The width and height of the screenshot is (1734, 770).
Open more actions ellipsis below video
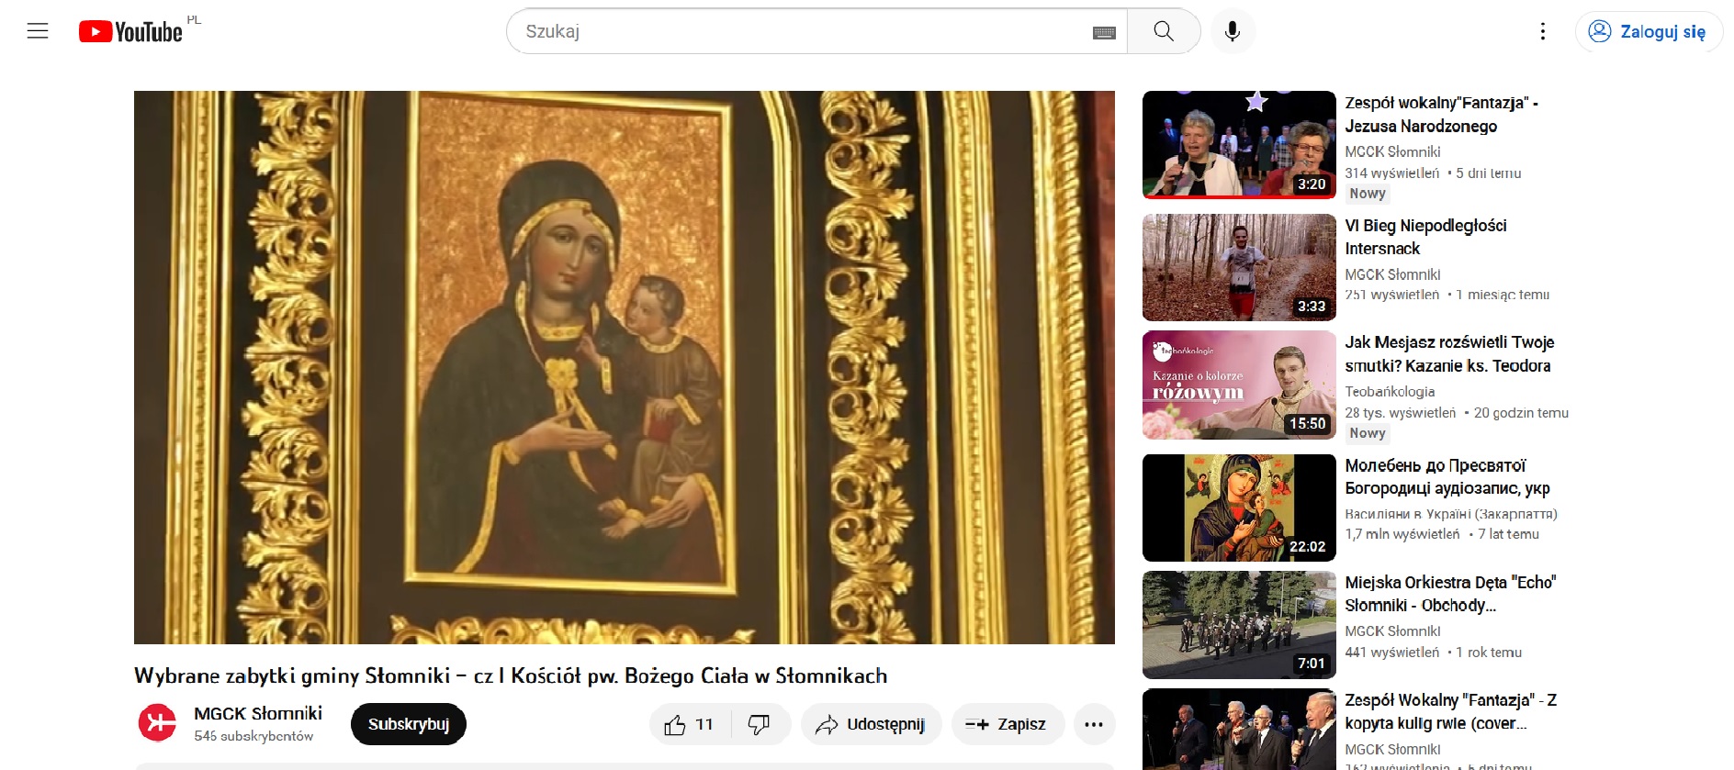point(1093,724)
